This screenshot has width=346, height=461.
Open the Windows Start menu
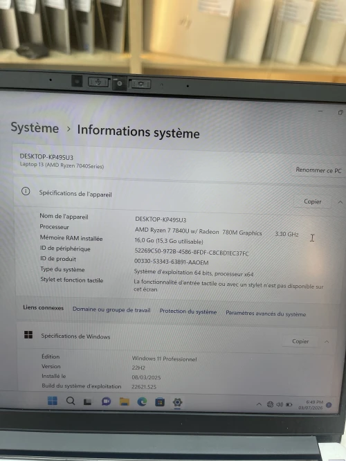53,401
